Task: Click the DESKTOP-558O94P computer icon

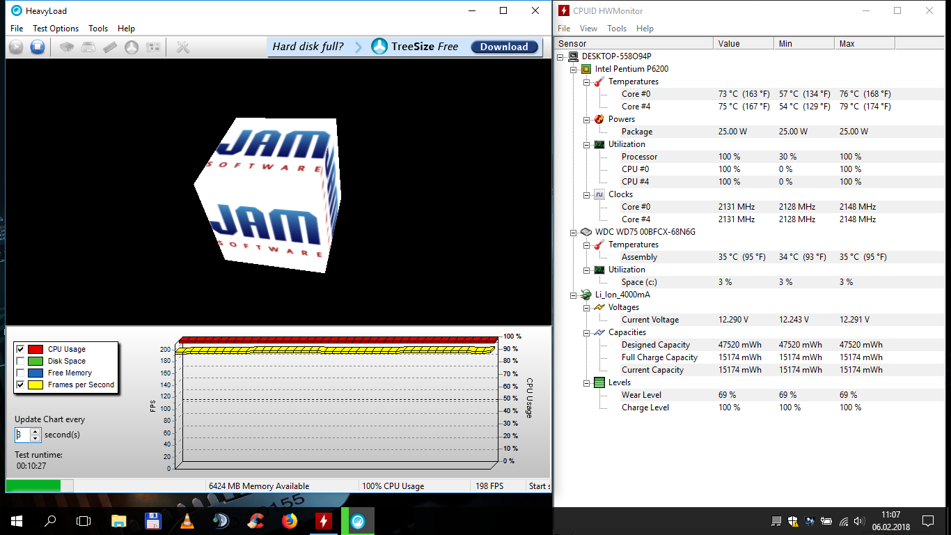Action: click(573, 56)
